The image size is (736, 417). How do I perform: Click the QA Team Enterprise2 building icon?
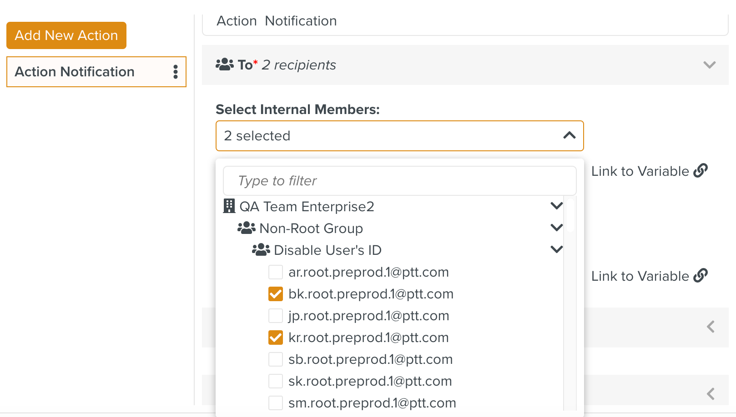point(229,206)
